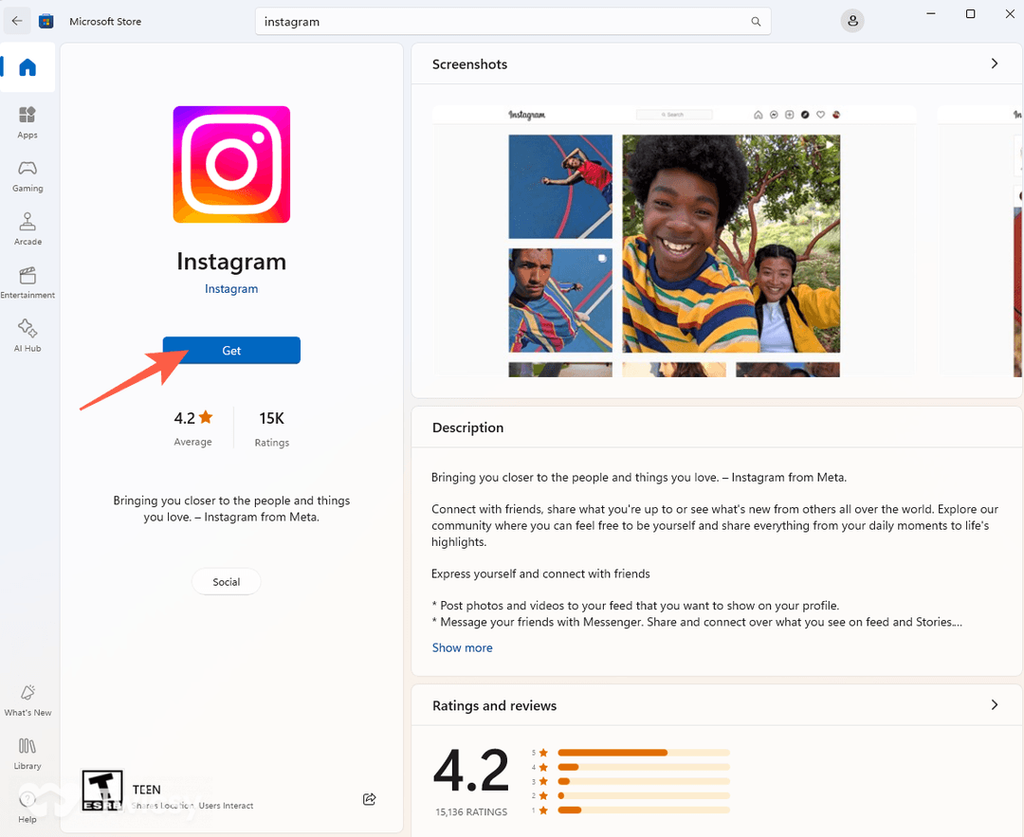Image resolution: width=1024 pixels, height=837 pixels.
Task: Expand Ratings and reviews with chevron
Action: [x=994, y=704]
